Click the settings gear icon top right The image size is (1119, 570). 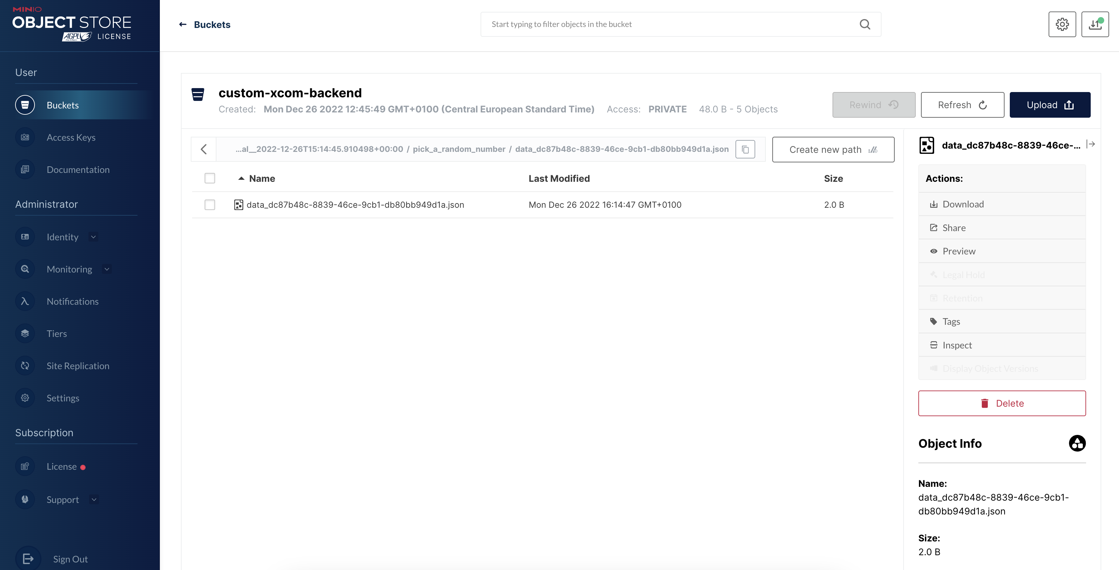(x=1062, y=24)
